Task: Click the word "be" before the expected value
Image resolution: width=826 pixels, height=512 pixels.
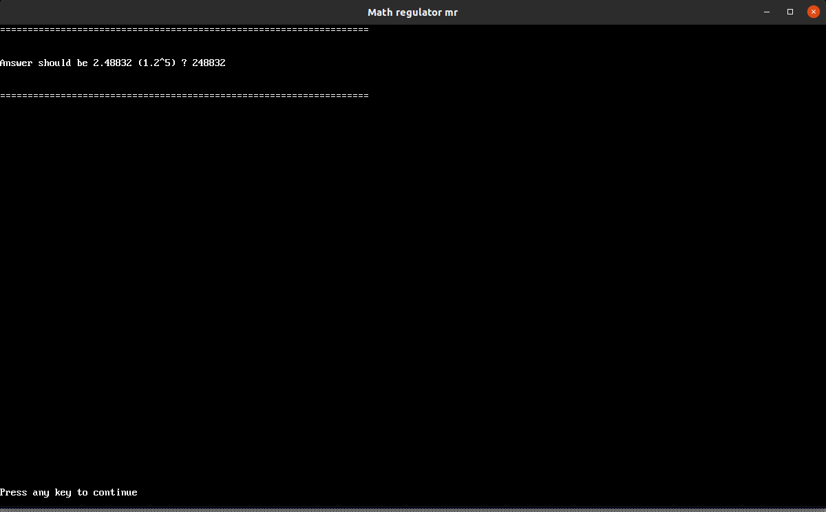Action: tap(82, 63)
